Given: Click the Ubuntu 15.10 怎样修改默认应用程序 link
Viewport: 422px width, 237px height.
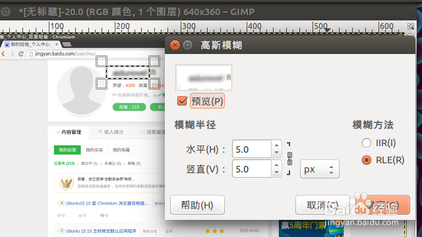Looking at the screenshot, I should [101, 231].
